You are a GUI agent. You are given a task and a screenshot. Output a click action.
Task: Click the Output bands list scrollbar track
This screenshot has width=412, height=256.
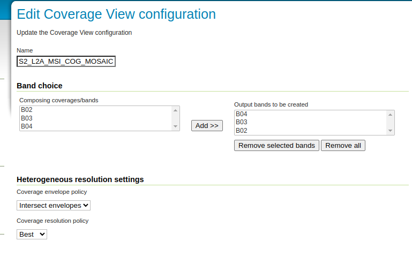click(390, 122)
